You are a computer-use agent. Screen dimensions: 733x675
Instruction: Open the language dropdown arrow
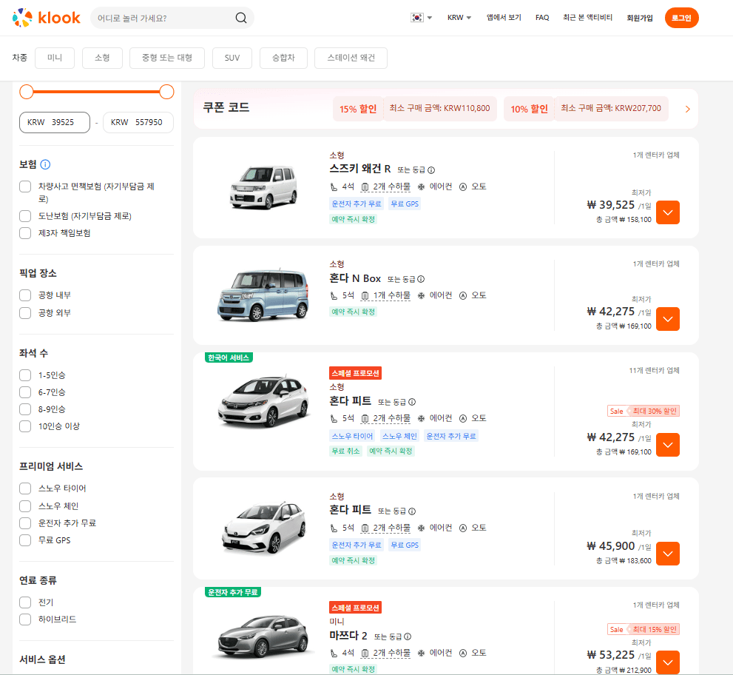(x=430, y=18)
